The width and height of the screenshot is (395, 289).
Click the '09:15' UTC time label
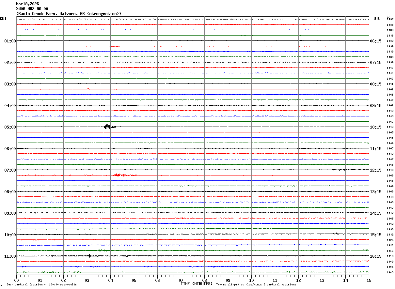376,106
